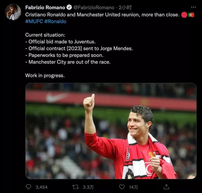Click the verified badge beside the name
202x193 pixels.
(69, 8)
